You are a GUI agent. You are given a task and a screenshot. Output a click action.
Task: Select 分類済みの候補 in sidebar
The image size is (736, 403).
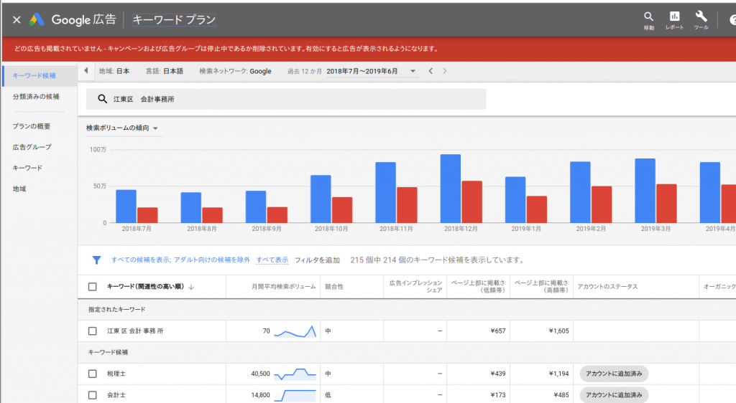tap(36, 96)
